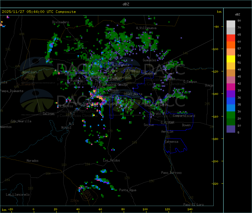Click the A_Villanueva map label

146,28
